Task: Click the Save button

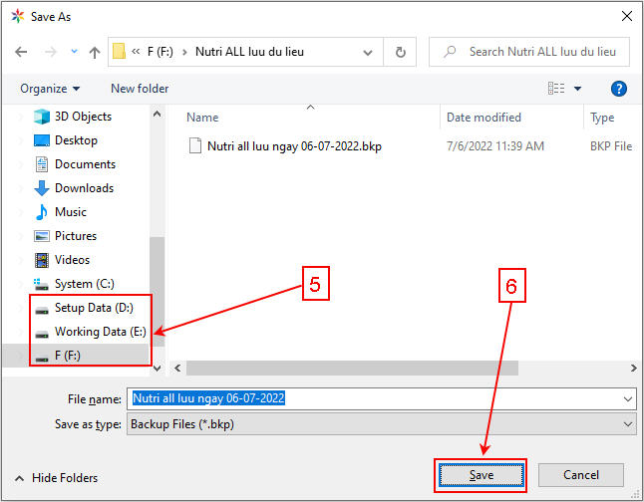Action: (x=481, y=475)
